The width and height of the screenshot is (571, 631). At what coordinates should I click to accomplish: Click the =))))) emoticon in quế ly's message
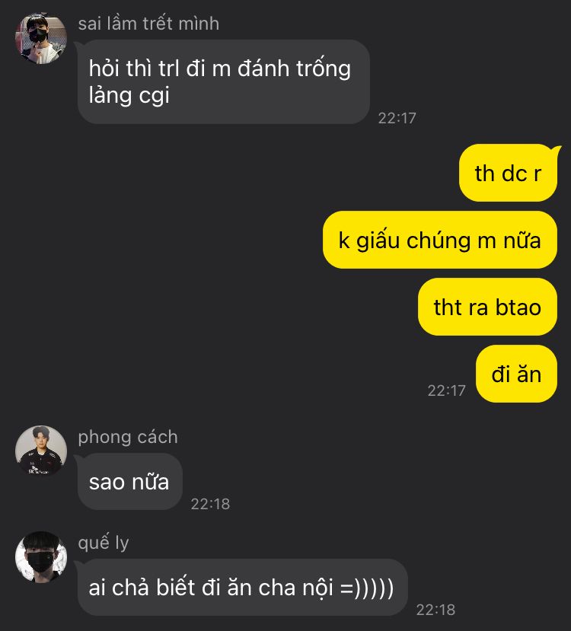pyautogui.click(x=367, y=588)
